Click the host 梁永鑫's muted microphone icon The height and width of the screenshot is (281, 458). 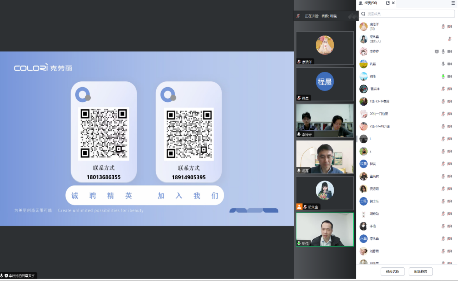tap(450, 39)
